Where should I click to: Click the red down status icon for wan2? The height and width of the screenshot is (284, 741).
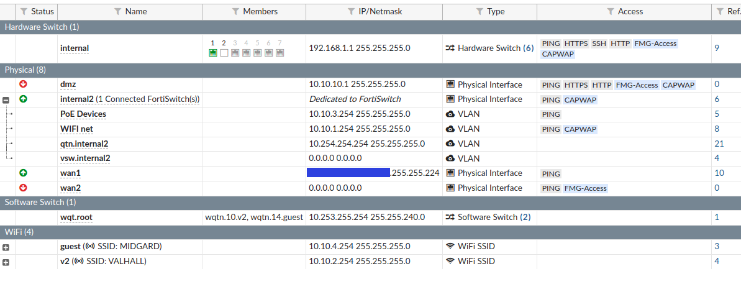coord(24,188)
